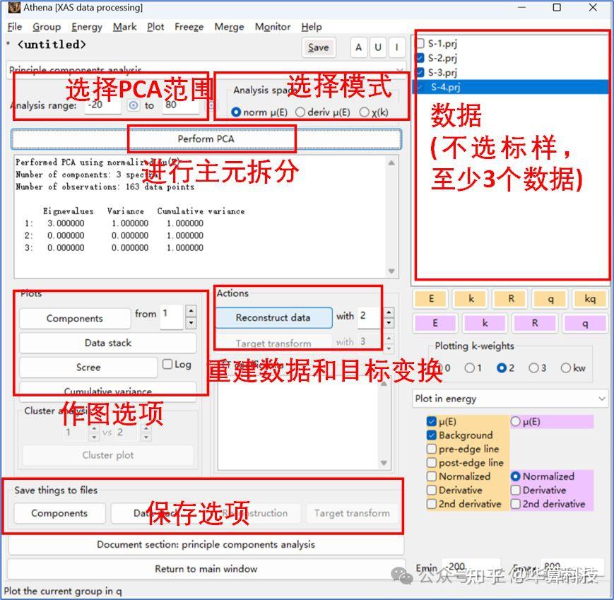Open the Plot in energy dropdown
Screen dimensions: 614x600
[509, 398]
